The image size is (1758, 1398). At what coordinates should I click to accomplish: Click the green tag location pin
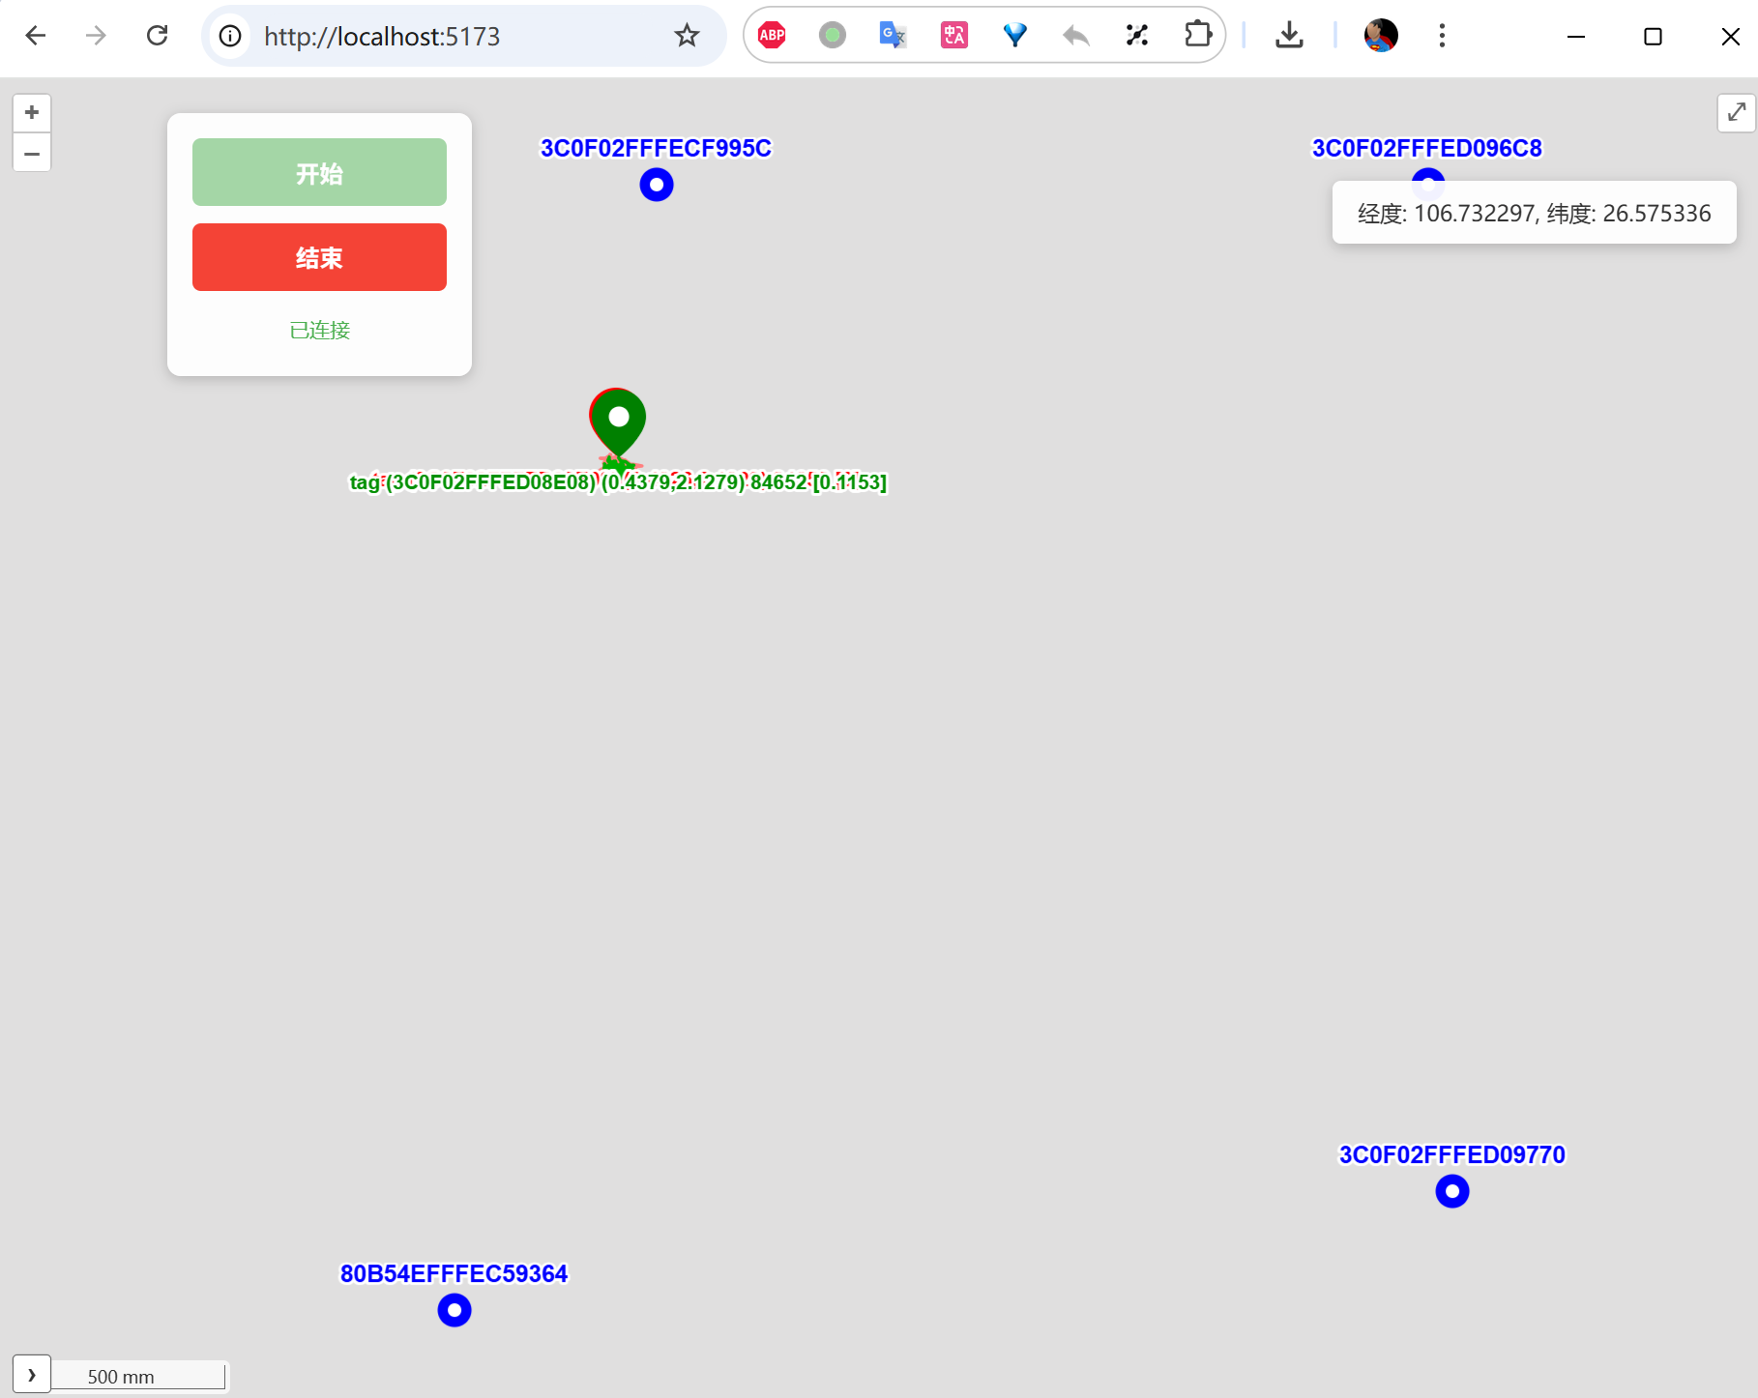(618, 421)
